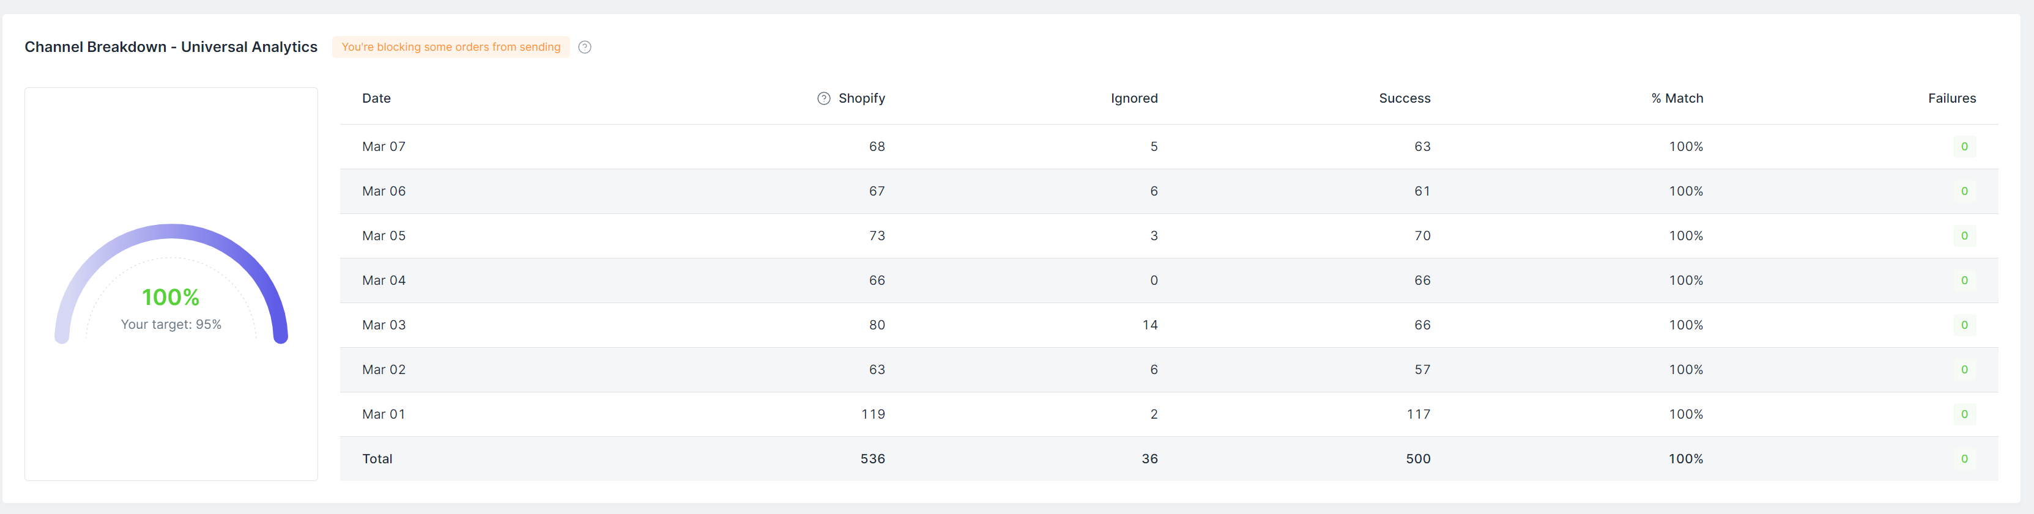This screenshot has height=514, width=2034.
Task: Click the Mar 03 failures zero badge
Action: 1964,325
